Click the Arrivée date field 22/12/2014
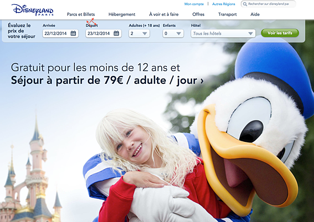 (60, 34)
